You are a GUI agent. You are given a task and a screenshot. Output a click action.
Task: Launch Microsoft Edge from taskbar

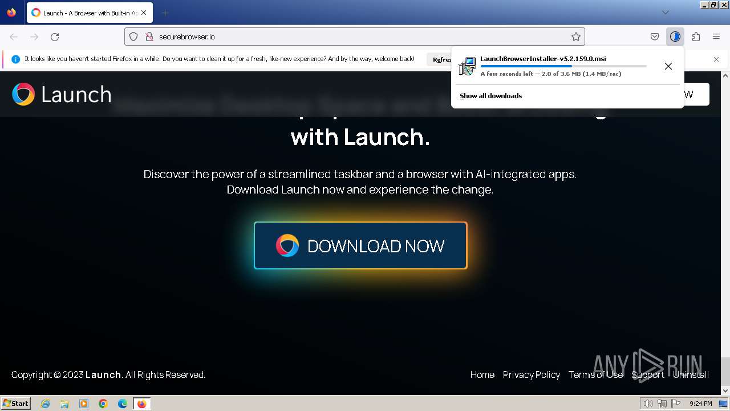click(x=123, y=404)
